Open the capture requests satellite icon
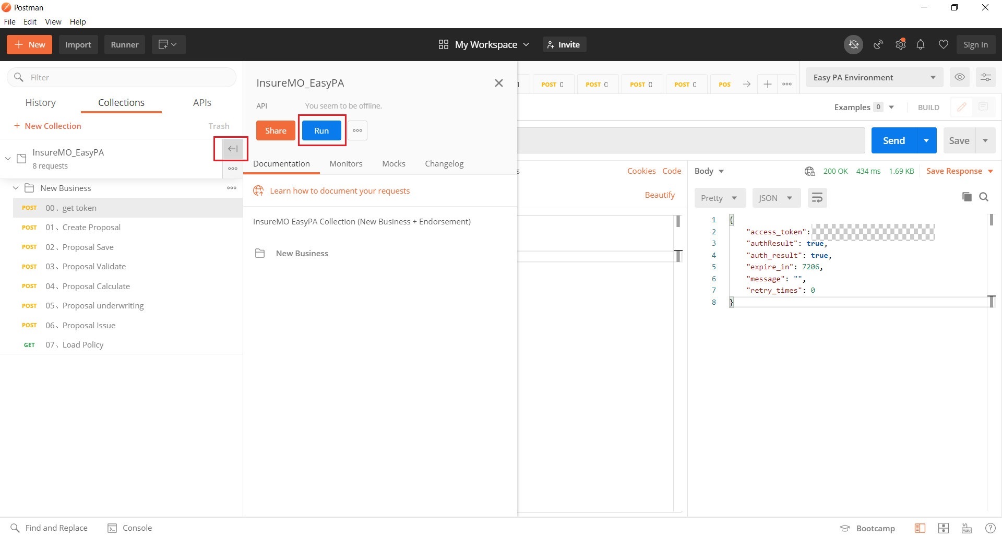Screen dimensions: 1002x537 tap(878, 45)
